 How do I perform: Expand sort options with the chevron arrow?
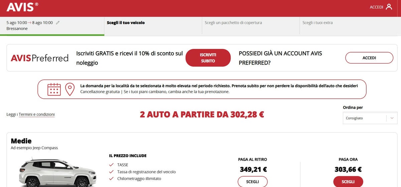coord(392,118)
